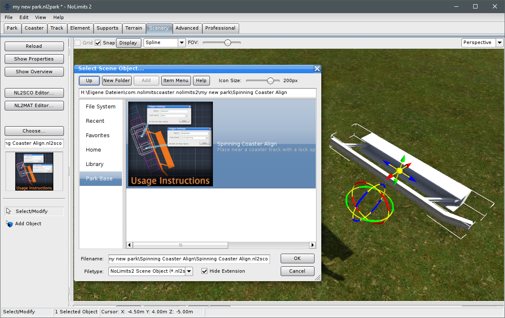Click the Add Object blue cube icon
The height and width of the screenshot is (318, 505).
tap(9, 224)
